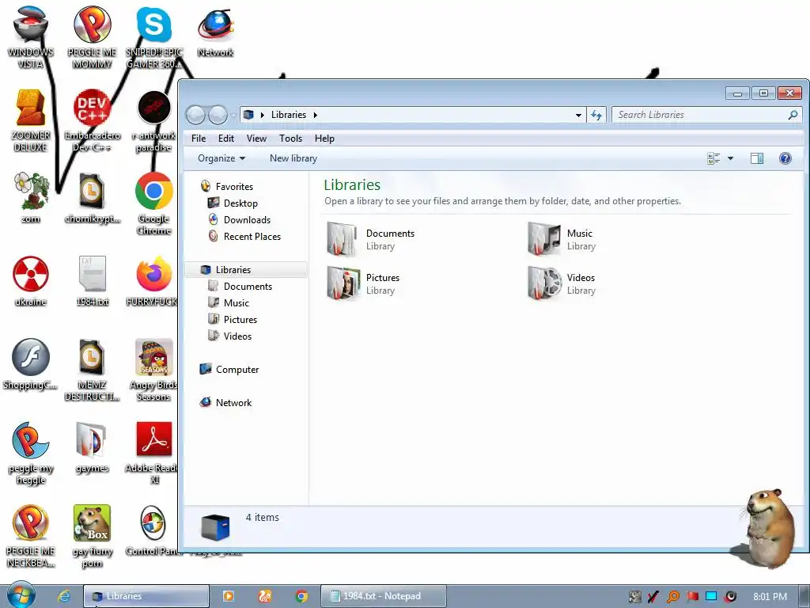810x608 pixels.
Task: Open the File menu
Action: (199, 139)
